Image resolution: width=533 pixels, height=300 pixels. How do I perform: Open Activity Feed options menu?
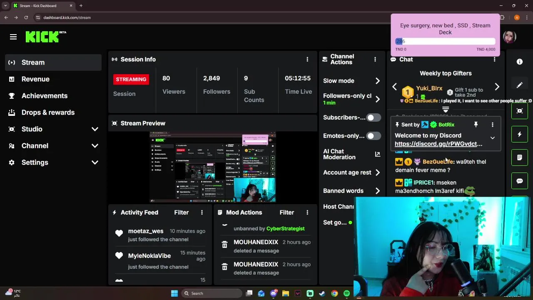pyautogui.click(x=202, y=212)
